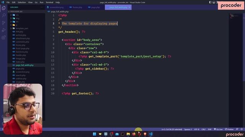Image resolution: width=245 pixels, height=137 pixels.
Task: Click the PHP language mode indicator
Action: coord(210,129)
